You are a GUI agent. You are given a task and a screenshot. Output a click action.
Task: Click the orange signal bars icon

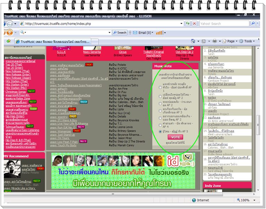[x=160, y=32]
